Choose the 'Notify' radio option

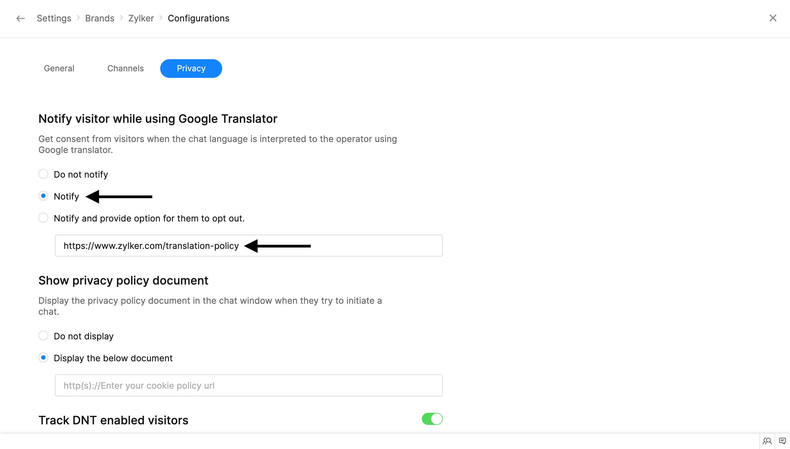pyautogui.click(x=44, y=196)
